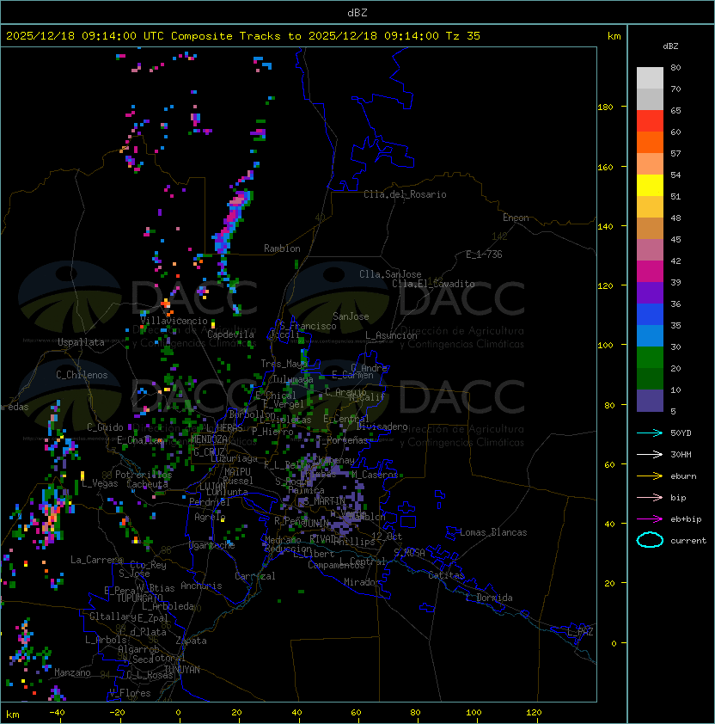
Task: Click the 'Lomas_Blancas' place label
Action: (493, 532)
